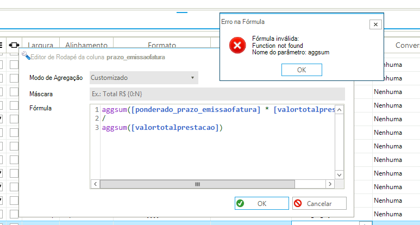
Task: Click the red error icon in dialog
Action: [x=237, y=45]
